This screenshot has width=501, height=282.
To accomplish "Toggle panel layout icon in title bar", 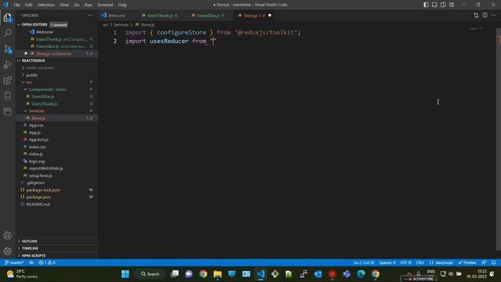I will (434, 5).
